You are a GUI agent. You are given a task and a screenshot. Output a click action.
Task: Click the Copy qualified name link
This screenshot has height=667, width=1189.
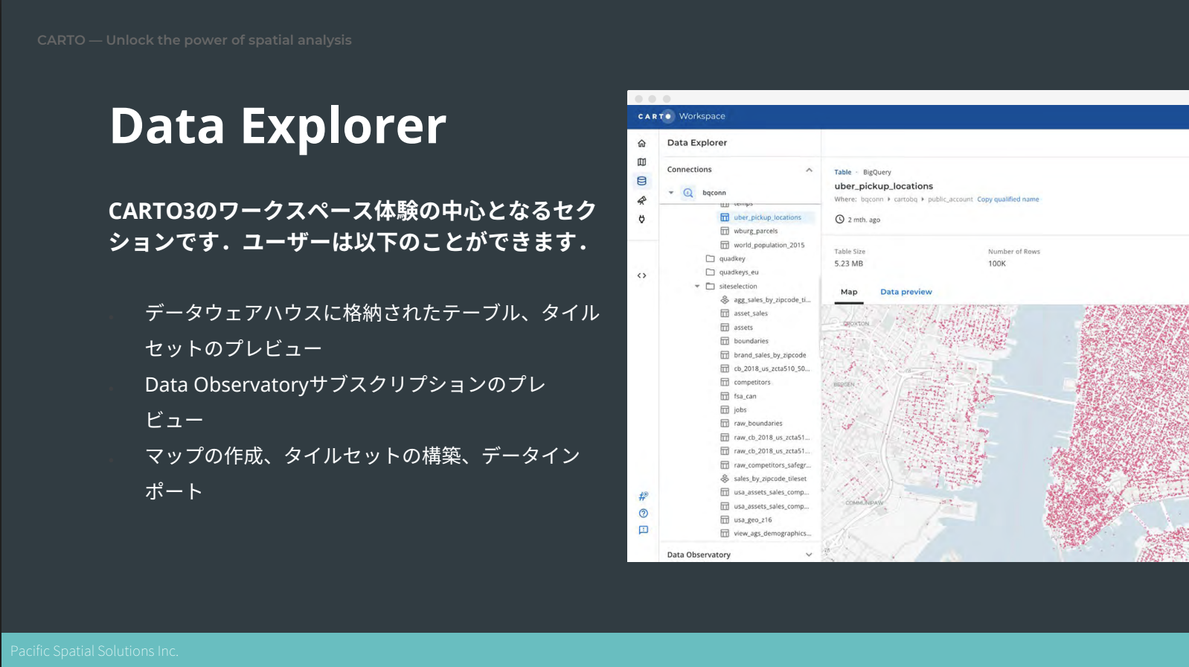[1008, 200]
